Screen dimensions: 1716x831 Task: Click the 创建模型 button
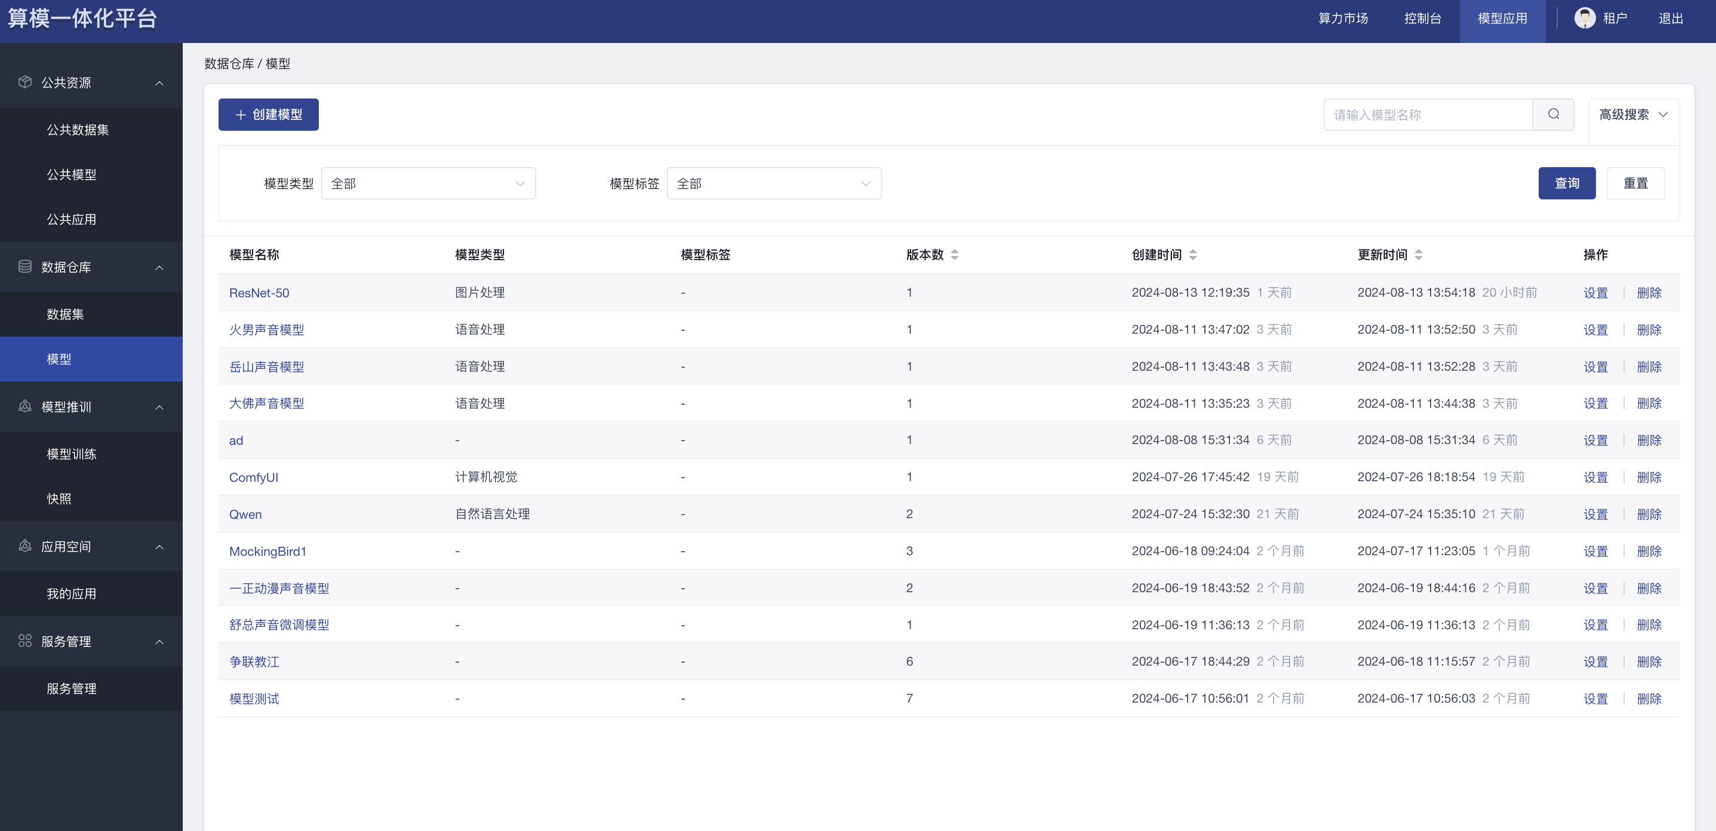(269, 115)
